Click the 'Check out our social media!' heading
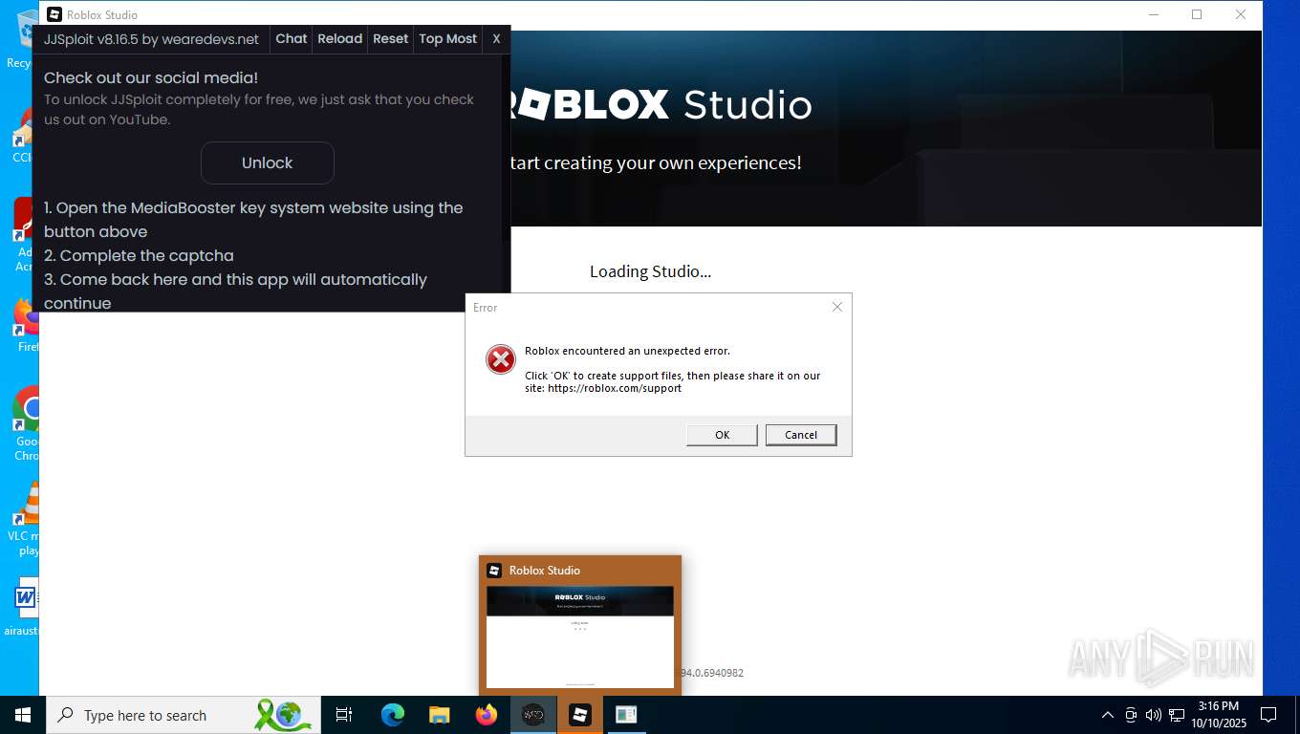 coord(151,77)
